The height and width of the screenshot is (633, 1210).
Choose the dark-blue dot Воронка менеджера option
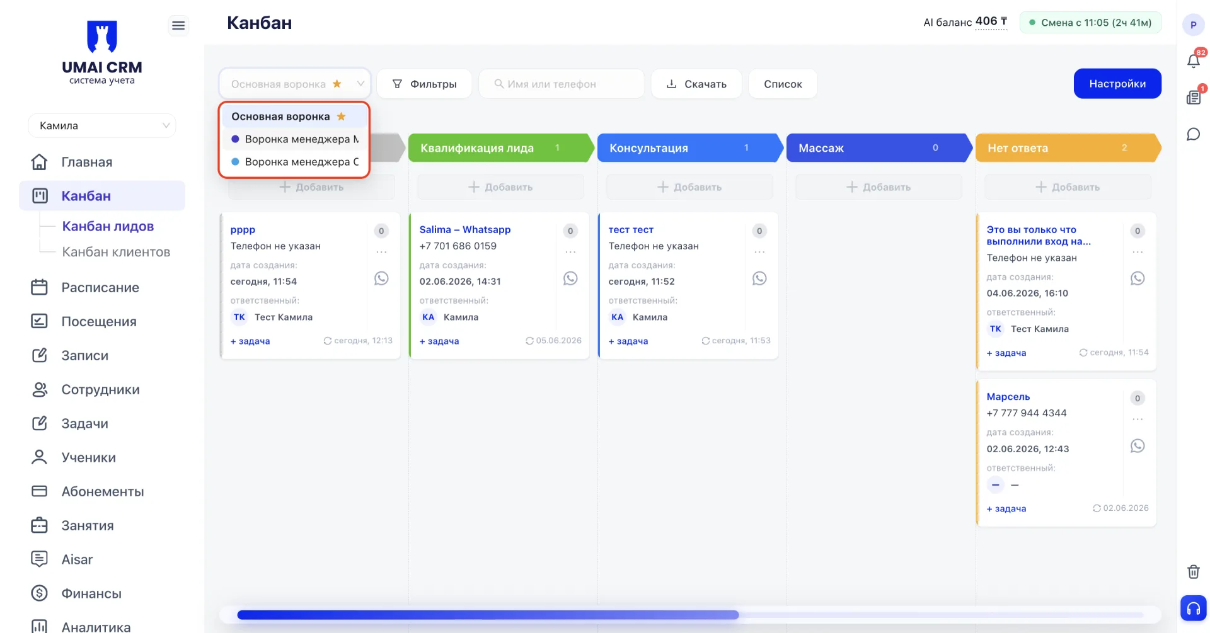(294, 139)
